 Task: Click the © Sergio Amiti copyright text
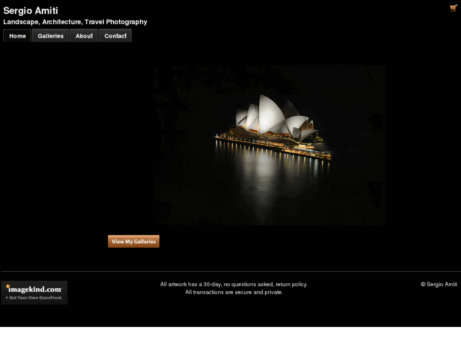tap(439, 284)
